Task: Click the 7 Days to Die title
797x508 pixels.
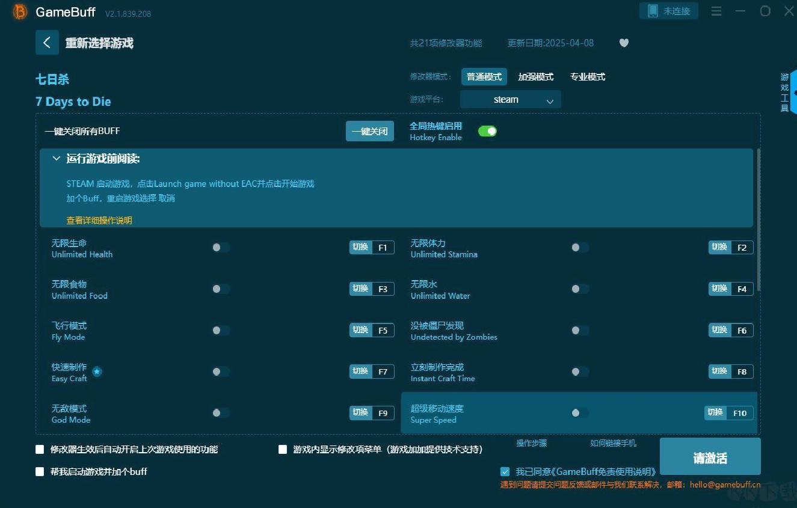Action: 73,102
